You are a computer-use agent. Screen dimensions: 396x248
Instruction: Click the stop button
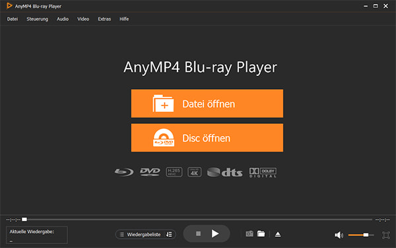pyautogui.click(x=198, y=233)
